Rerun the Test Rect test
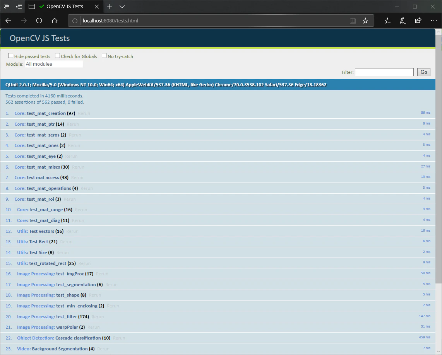This screenshot has height=355, width=442. pyautogui.click(x=66, y=242)
